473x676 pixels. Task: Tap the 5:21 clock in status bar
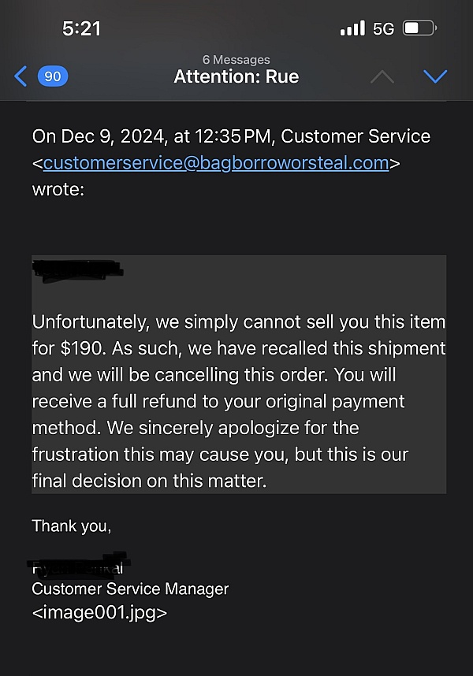point(81,29)
